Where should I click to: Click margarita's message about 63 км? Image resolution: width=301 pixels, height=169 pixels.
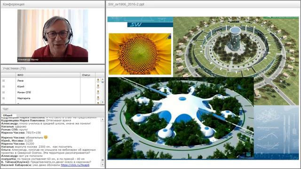pyautogui.click(x=43, y=159)
